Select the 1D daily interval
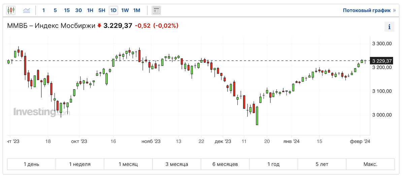 (x=113, y=10)
